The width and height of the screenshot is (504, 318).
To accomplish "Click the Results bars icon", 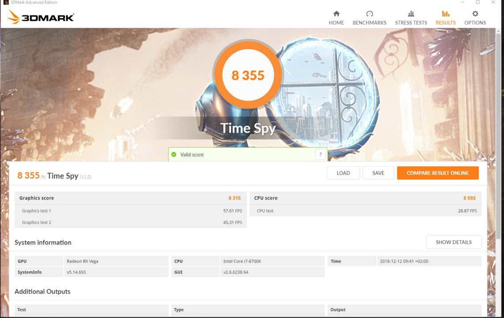I will [x=445, y=14].
